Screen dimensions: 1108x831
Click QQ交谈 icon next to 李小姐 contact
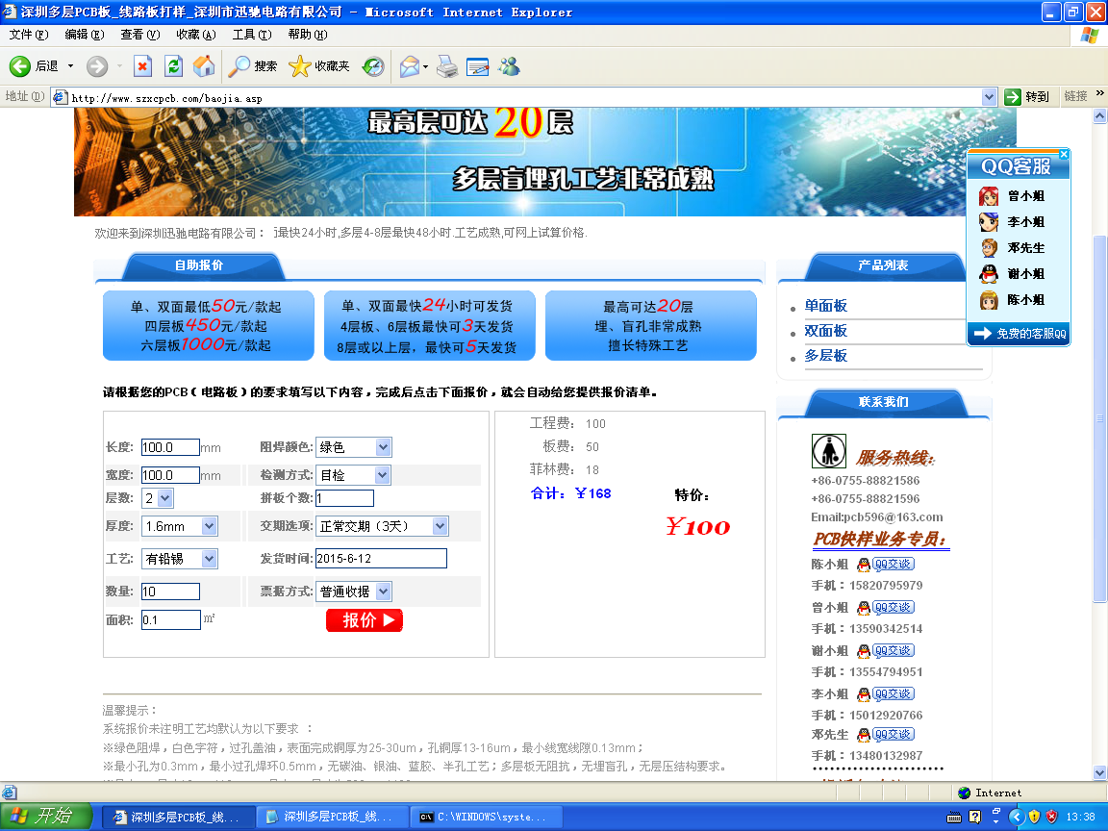pyautogui.click(x=886, y=693)
